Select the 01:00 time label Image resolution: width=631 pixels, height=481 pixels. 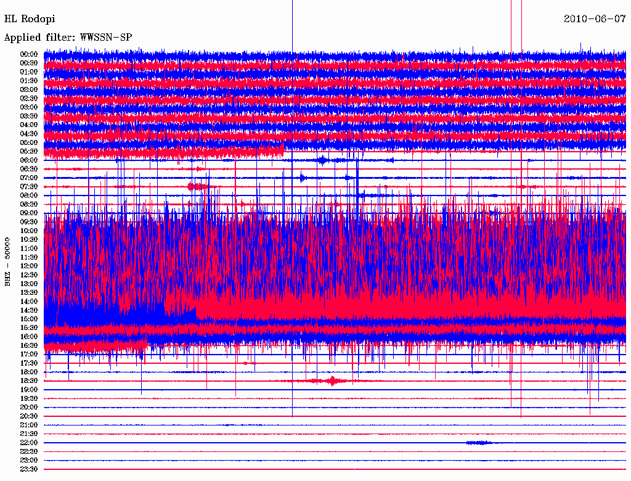tap(29, 72)
